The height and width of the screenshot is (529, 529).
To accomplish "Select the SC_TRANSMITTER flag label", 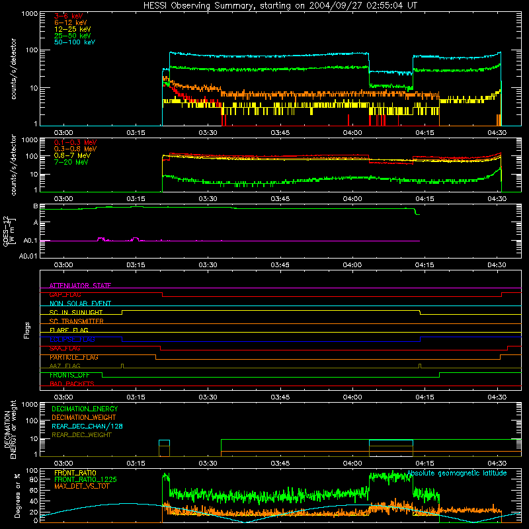I will coord(77,321).
